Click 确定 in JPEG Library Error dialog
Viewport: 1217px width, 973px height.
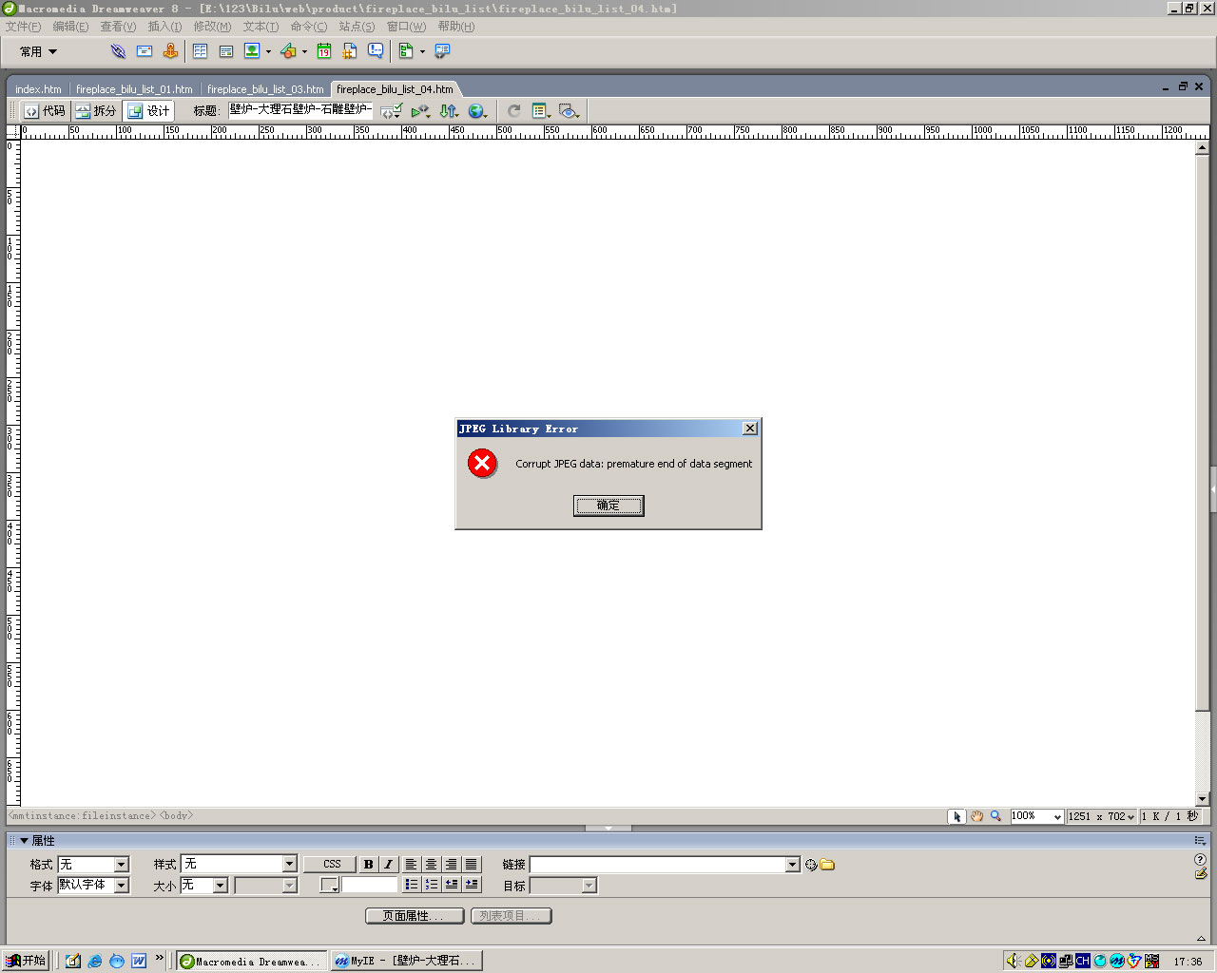(x=608, y=506)
